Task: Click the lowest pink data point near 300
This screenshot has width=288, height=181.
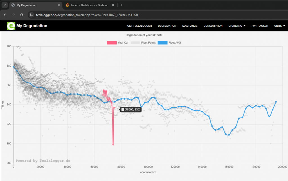Action: point(113,145)
